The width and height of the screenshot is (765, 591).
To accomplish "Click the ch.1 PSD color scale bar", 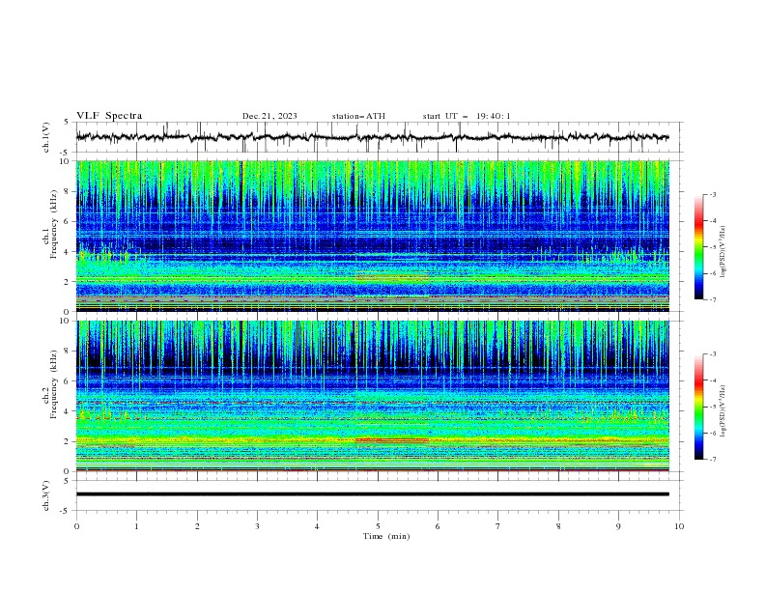I will pos(698,247).
